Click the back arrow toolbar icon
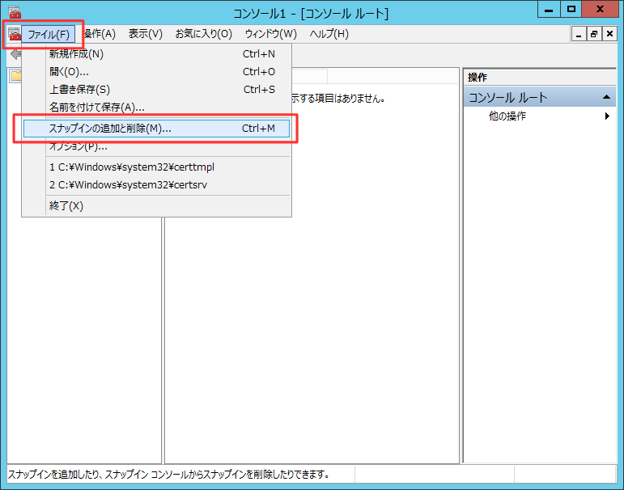Image resolution: width=624 pixels, height=490 pixels. click(15, 54)
